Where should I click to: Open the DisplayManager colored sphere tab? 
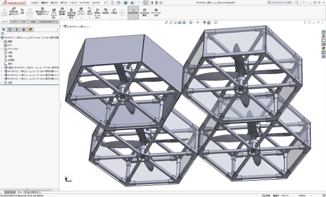coord(30,29)
